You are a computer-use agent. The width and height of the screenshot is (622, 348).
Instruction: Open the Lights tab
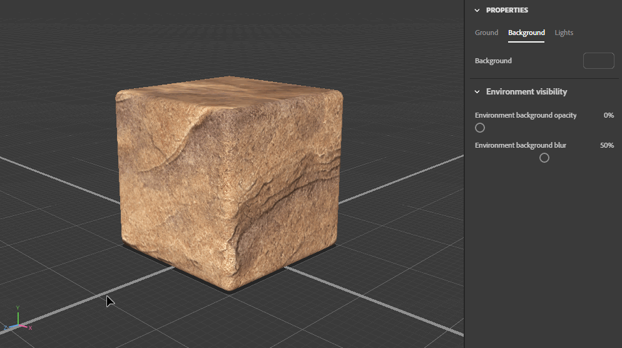point(564,33)
